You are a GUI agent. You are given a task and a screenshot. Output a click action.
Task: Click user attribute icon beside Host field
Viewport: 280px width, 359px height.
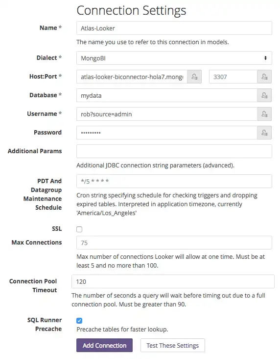[194, 77]
